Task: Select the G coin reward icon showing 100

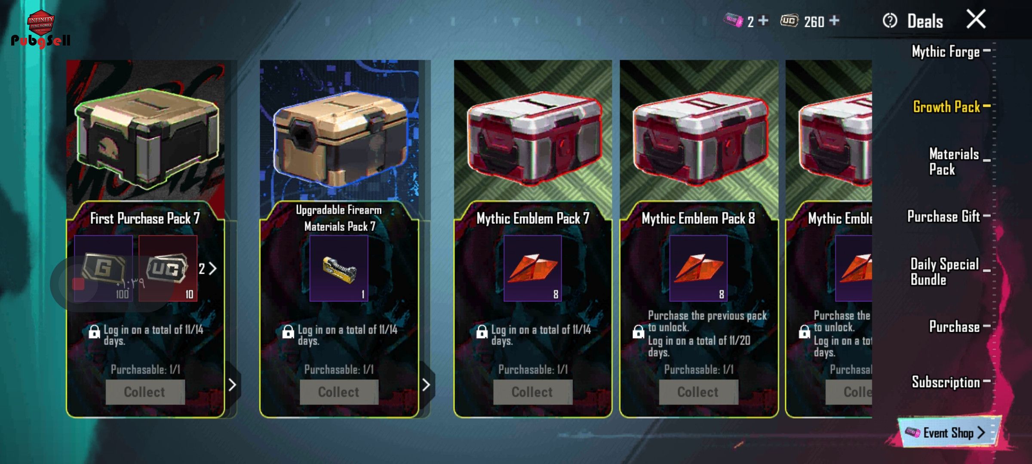Action: (104, 268)
